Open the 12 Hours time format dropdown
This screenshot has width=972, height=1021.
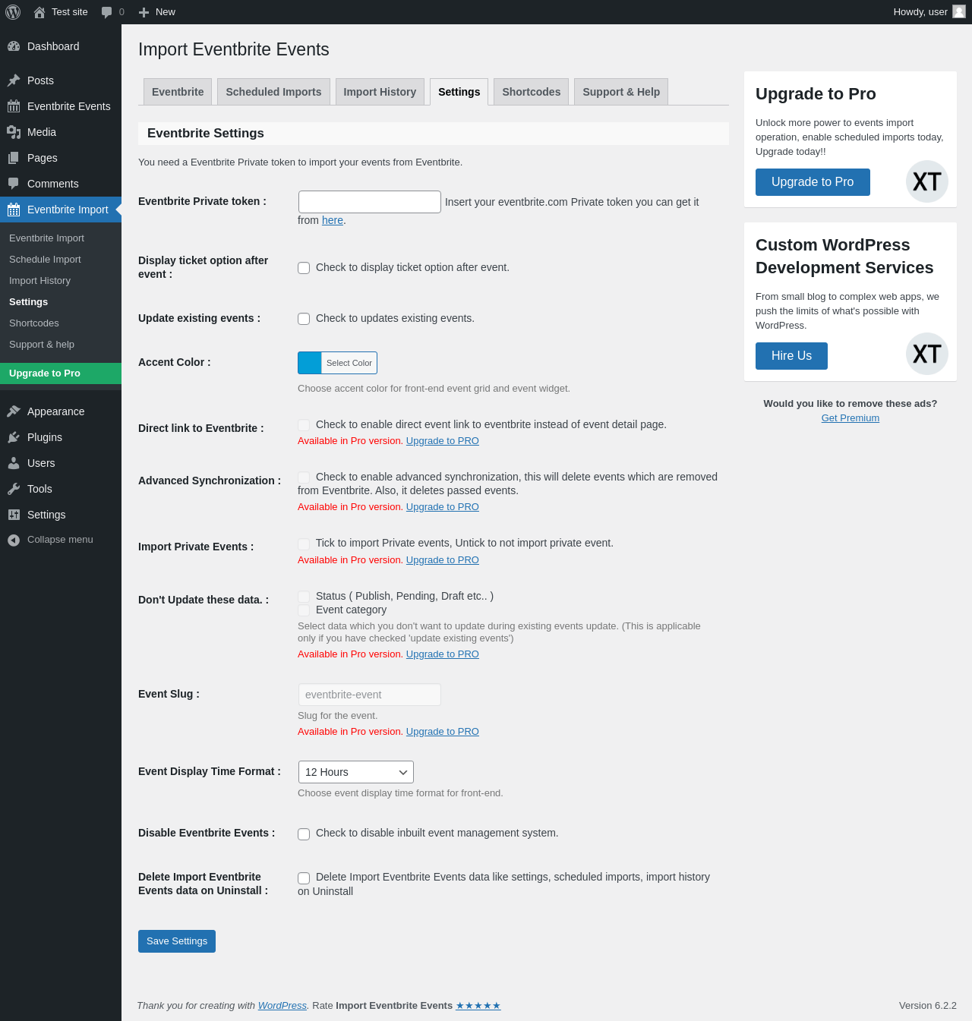356,772
